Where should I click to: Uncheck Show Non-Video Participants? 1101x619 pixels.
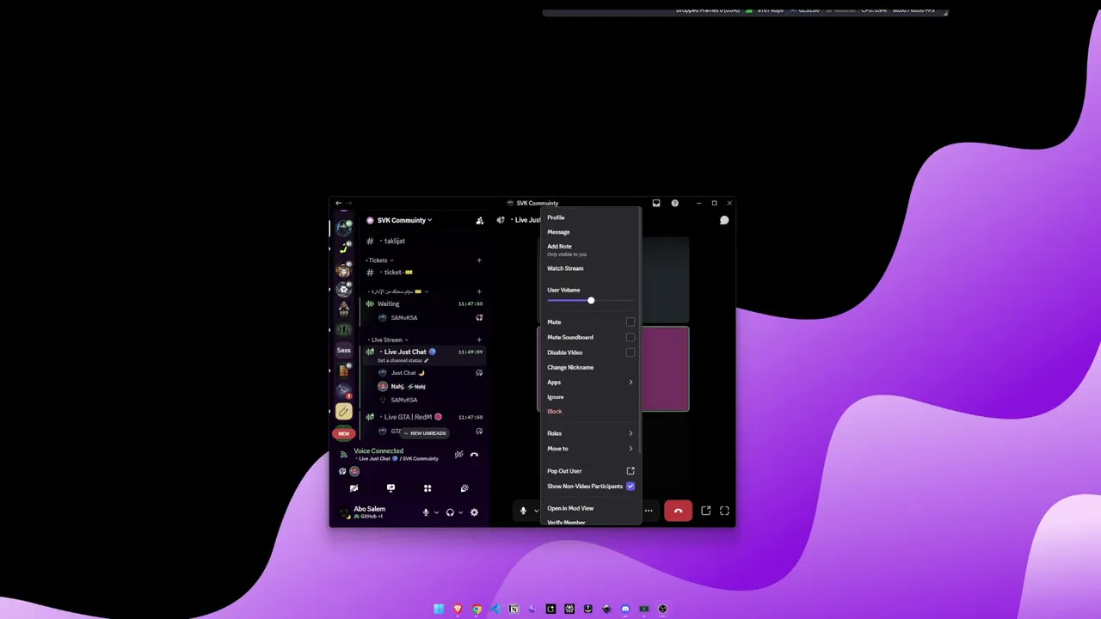630,486
